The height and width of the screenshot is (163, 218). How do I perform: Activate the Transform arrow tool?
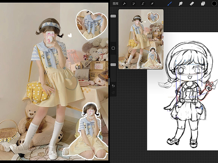tap(152, 3)
